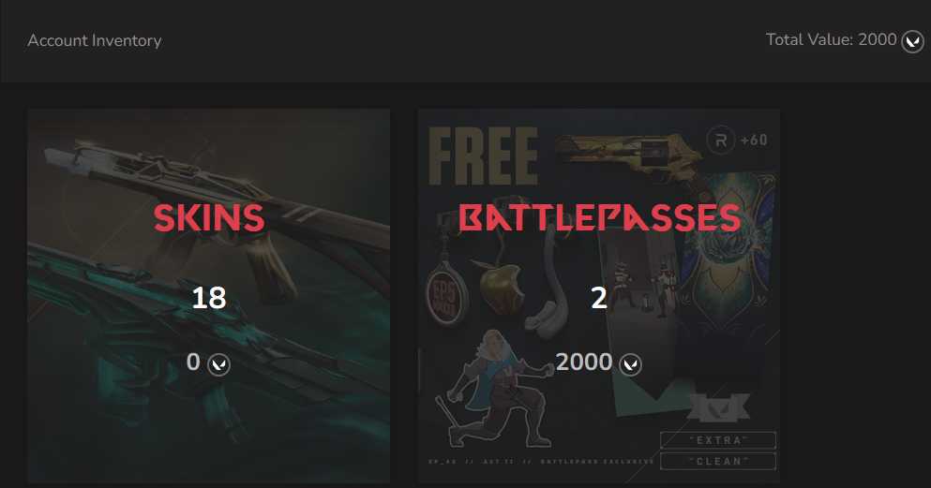Click the VP icon under Skins count
This screenshot has width=931, height=488.
point(218,364)
